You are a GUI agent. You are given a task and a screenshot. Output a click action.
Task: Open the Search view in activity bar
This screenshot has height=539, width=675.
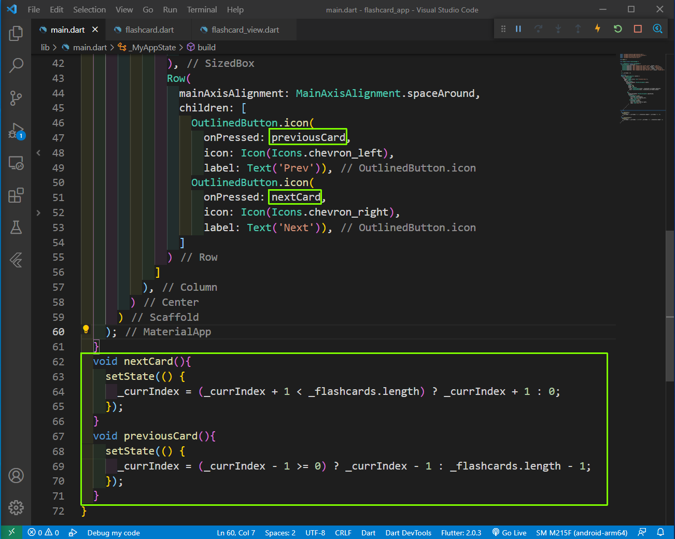[16, 65]
